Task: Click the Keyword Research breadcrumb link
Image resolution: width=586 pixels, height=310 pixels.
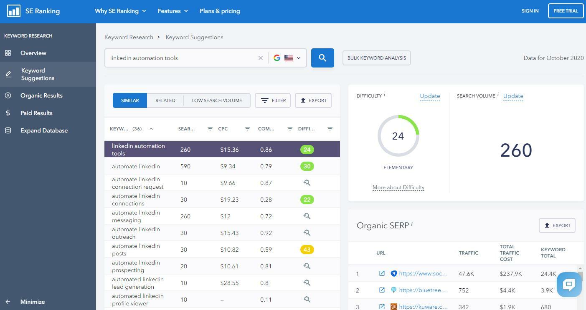Action: coord(129,37)
